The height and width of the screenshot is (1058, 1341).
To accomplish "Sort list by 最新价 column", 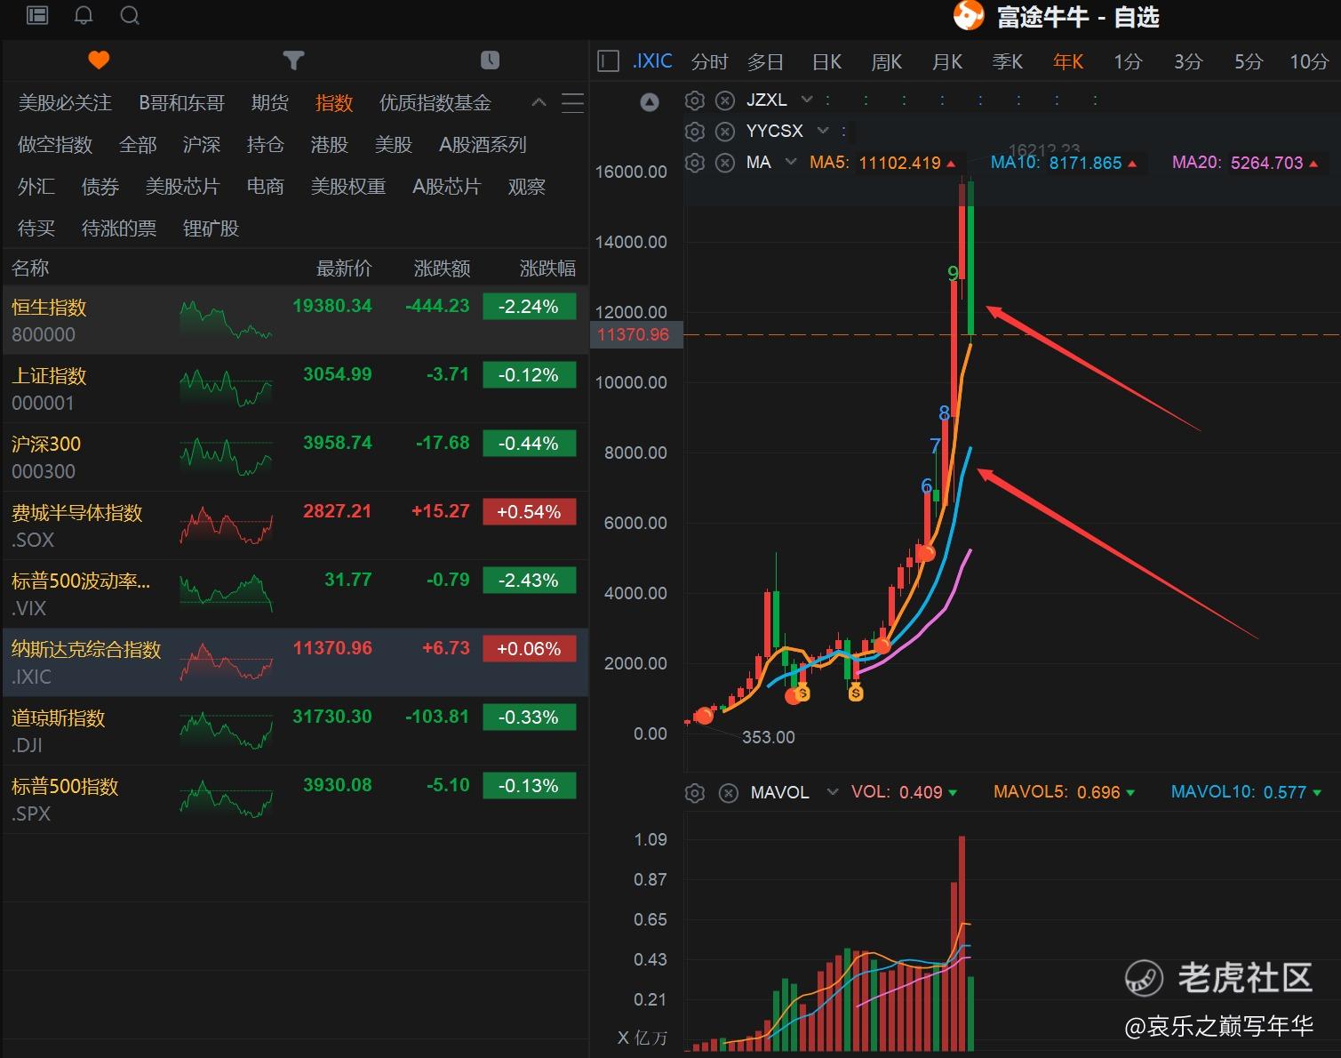I will (344, 269).
